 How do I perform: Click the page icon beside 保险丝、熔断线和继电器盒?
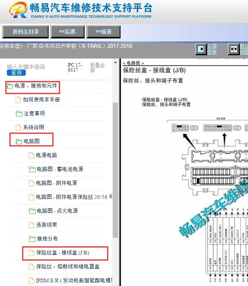[31, 266]
